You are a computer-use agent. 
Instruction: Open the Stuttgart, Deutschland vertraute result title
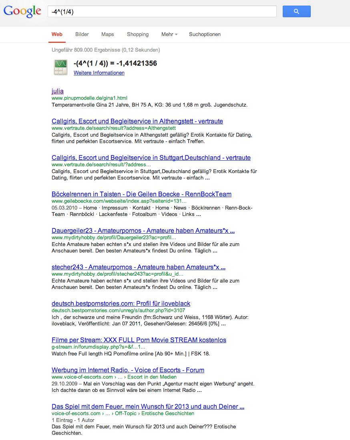click(x=151, y=158)
